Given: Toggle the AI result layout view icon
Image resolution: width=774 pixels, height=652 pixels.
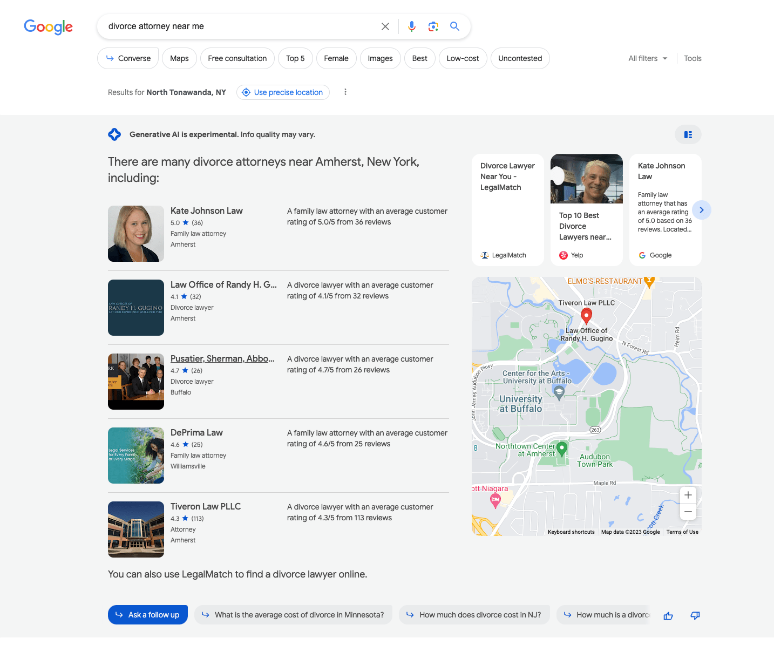Looking at the screenshot, I should click(x=688, y=134).
